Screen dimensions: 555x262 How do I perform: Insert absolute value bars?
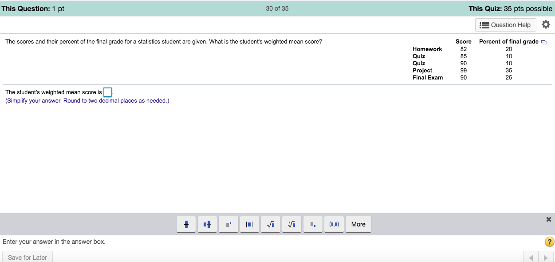click(x=249, y=225)
